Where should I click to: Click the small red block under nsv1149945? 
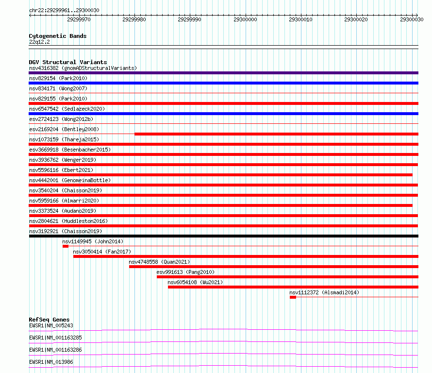click(x=66, y=246)
